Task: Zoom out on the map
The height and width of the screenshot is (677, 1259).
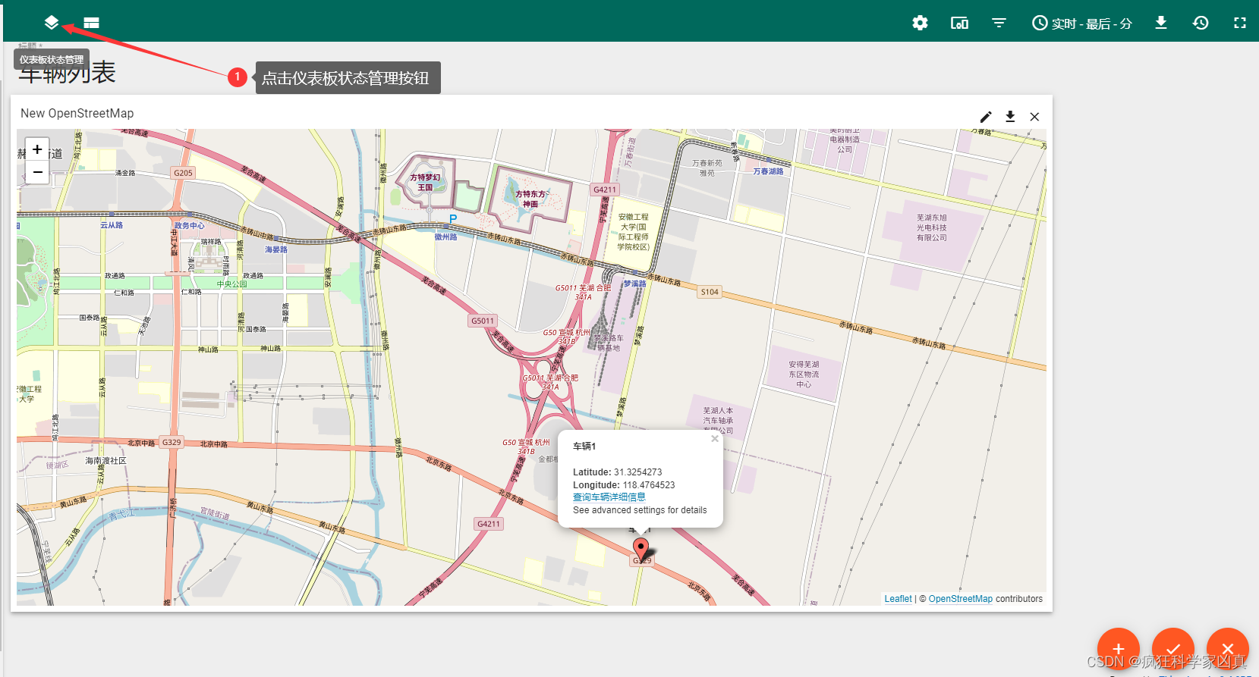Action: (37, 172)
